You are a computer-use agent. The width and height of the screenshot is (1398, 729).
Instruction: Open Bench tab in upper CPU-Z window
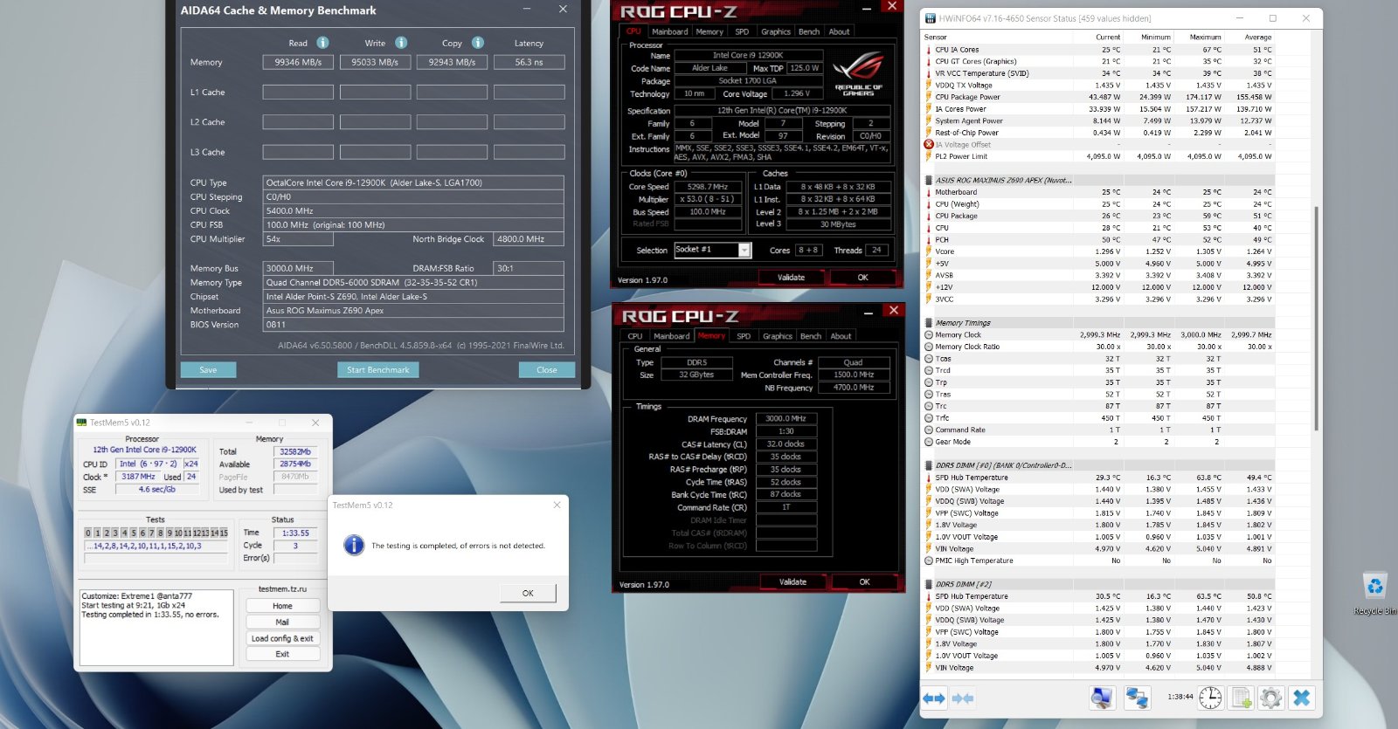[809, 31]
